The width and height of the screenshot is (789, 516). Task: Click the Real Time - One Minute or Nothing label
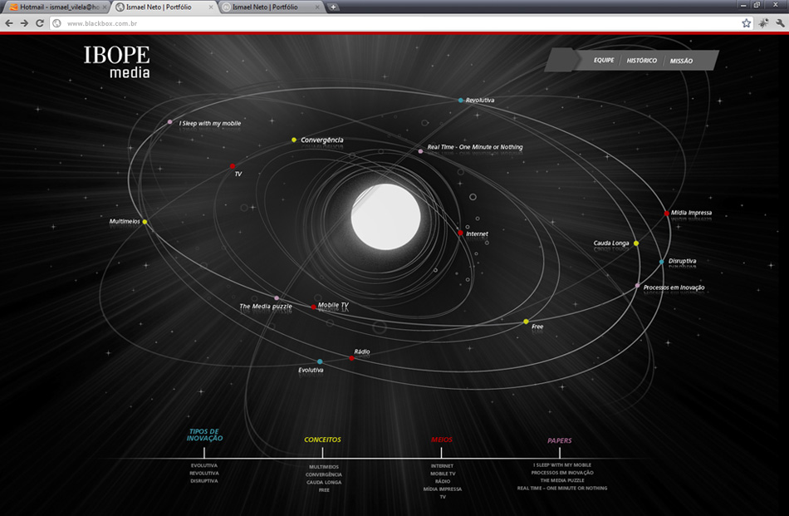pos(475,147)
